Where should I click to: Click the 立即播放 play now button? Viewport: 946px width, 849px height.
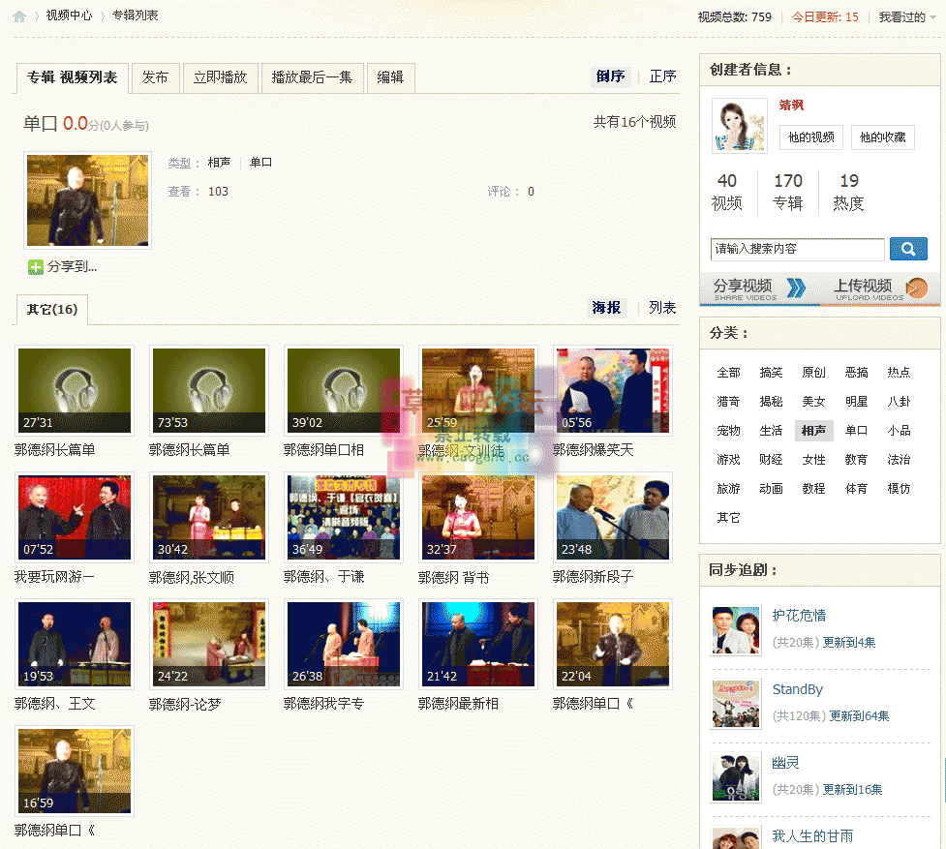[x=220, y=77]
